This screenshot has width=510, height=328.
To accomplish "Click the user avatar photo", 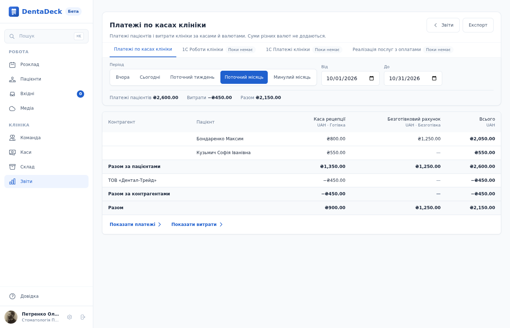I will (x=11, y=317).
